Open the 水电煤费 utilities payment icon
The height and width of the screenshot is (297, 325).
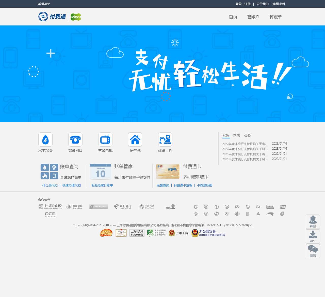45,139
